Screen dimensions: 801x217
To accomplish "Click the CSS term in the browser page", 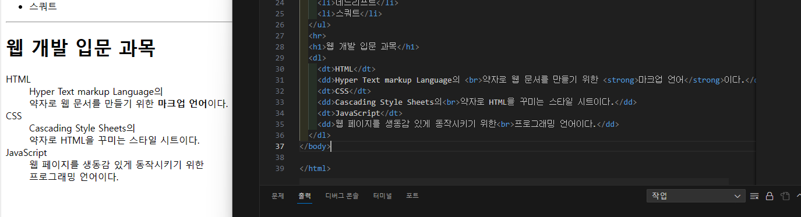I will pos(13,116).
